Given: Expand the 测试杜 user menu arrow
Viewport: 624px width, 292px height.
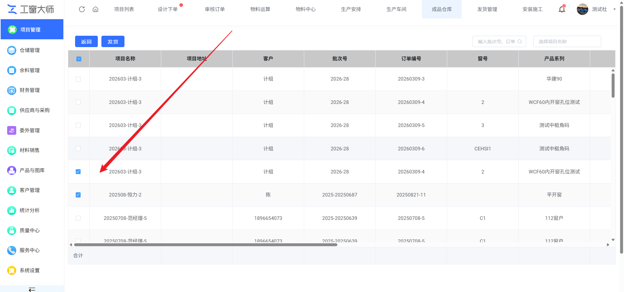Looking at the screenshot, I should 614,9.
